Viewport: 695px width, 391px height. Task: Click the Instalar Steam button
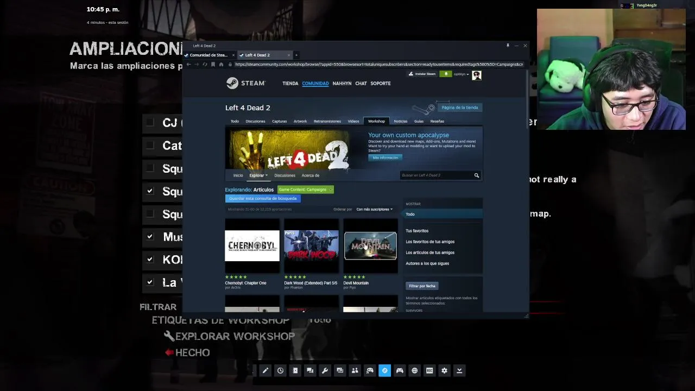(x=422, y=74)
